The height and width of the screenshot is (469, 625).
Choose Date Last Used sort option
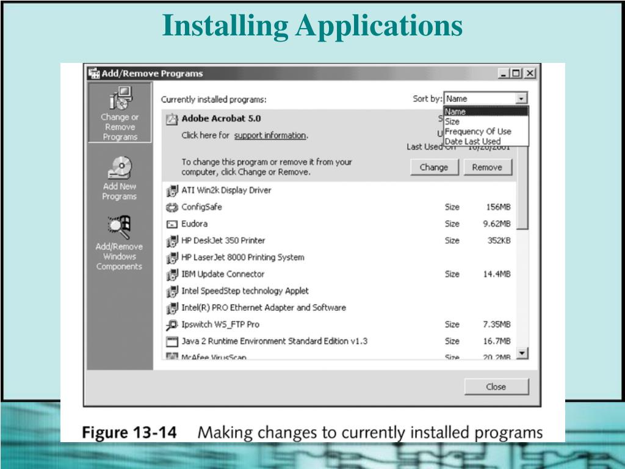coord(486,141)
